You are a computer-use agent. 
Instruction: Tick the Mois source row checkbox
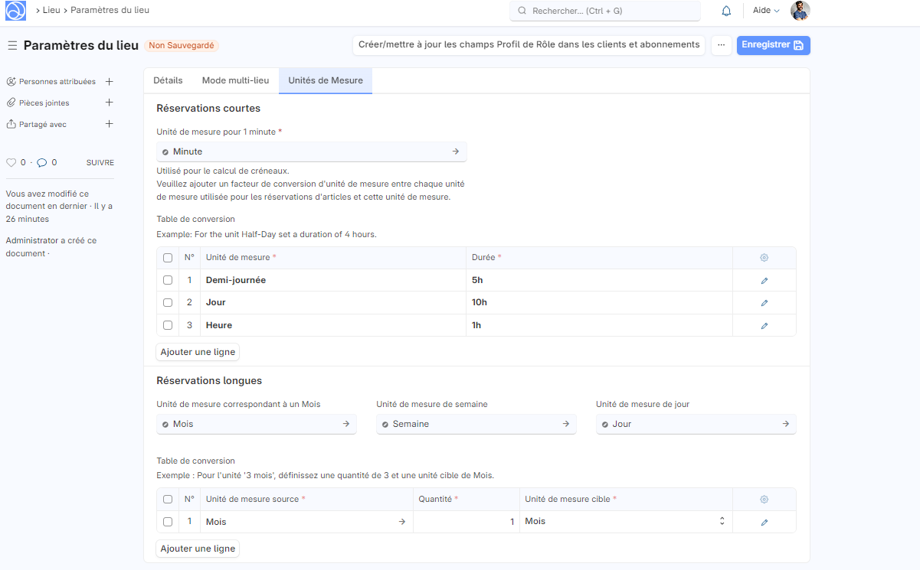pyautogui.click(x=168, y=522)
